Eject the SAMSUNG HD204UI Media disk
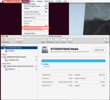This screenshot has height=100, width=110. 36,57
